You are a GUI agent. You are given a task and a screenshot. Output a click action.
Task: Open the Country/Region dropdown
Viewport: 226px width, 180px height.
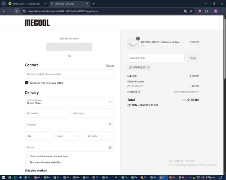pyautogui.click(x=69, y=102)
